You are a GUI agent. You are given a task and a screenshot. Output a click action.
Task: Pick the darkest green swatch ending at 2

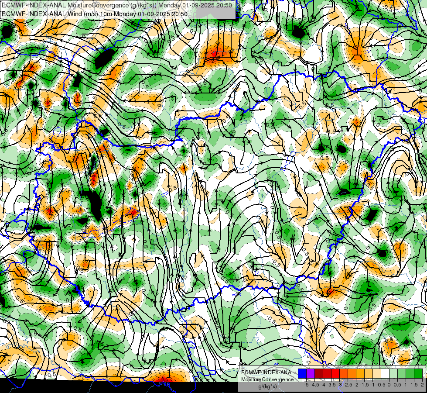click(x=418, y=374)
